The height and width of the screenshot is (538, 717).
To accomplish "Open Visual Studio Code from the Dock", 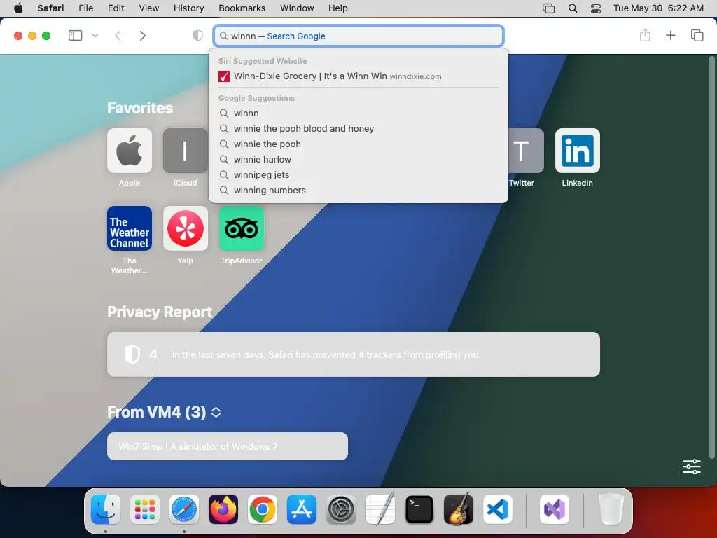I will (498, 509).
